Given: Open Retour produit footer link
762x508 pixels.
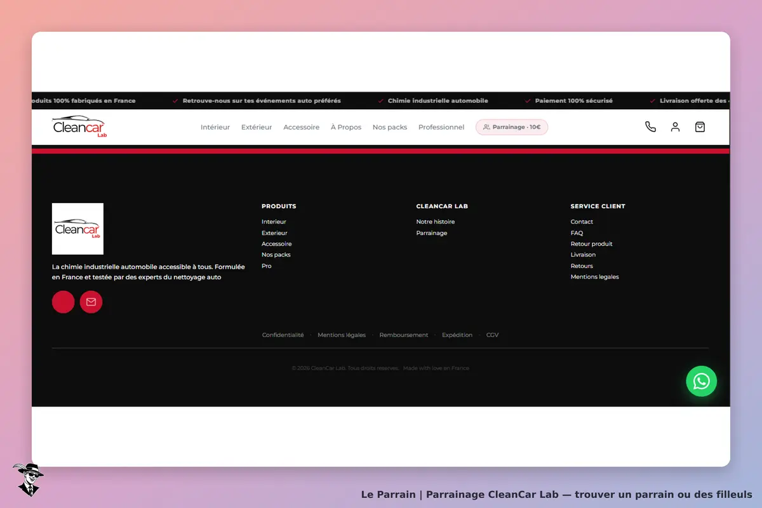Looking at the screenshot, I should click(x=592, y=244).
